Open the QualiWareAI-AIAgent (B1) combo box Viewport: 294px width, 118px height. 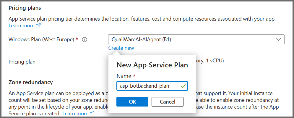pos(192,39)
